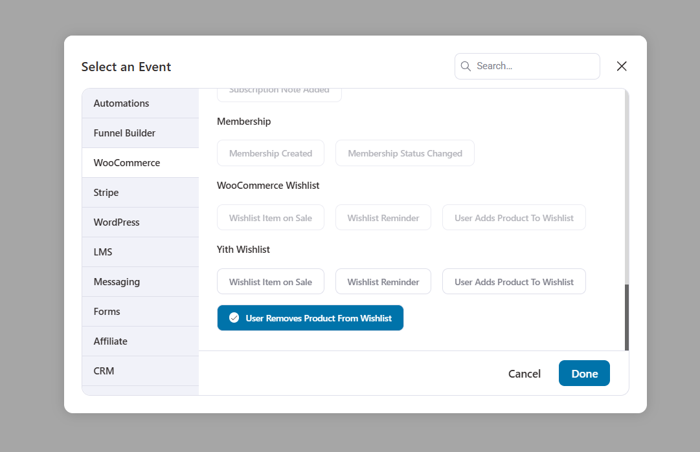Open the Stripe category
700x452 pixels.
coord(140,193)
